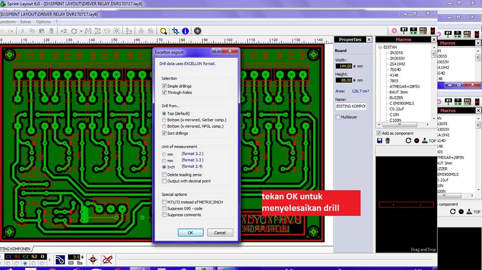Image resolution: width=482 pixels, height=270 pixels.
Task: Open the DRC panel icon
Action: [423, 31]
